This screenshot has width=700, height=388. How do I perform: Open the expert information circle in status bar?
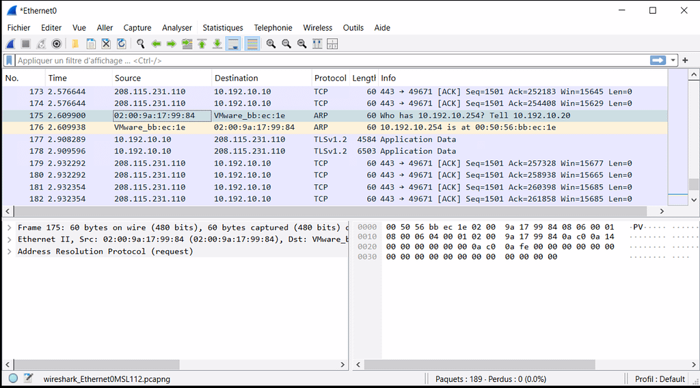(x=13, y=378)
